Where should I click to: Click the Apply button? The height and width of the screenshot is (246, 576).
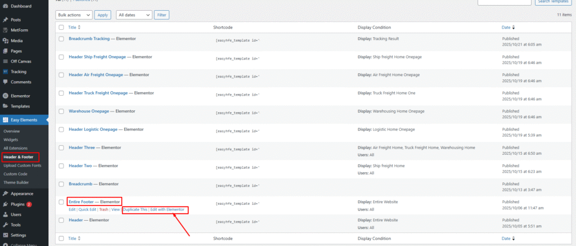click(x=102, y=15)
